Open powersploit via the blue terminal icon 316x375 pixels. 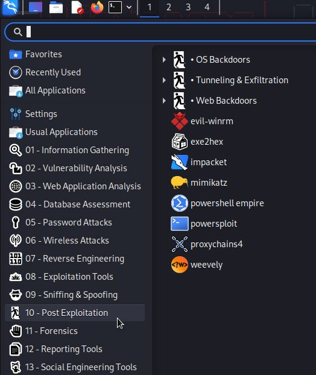pos(180,224)
